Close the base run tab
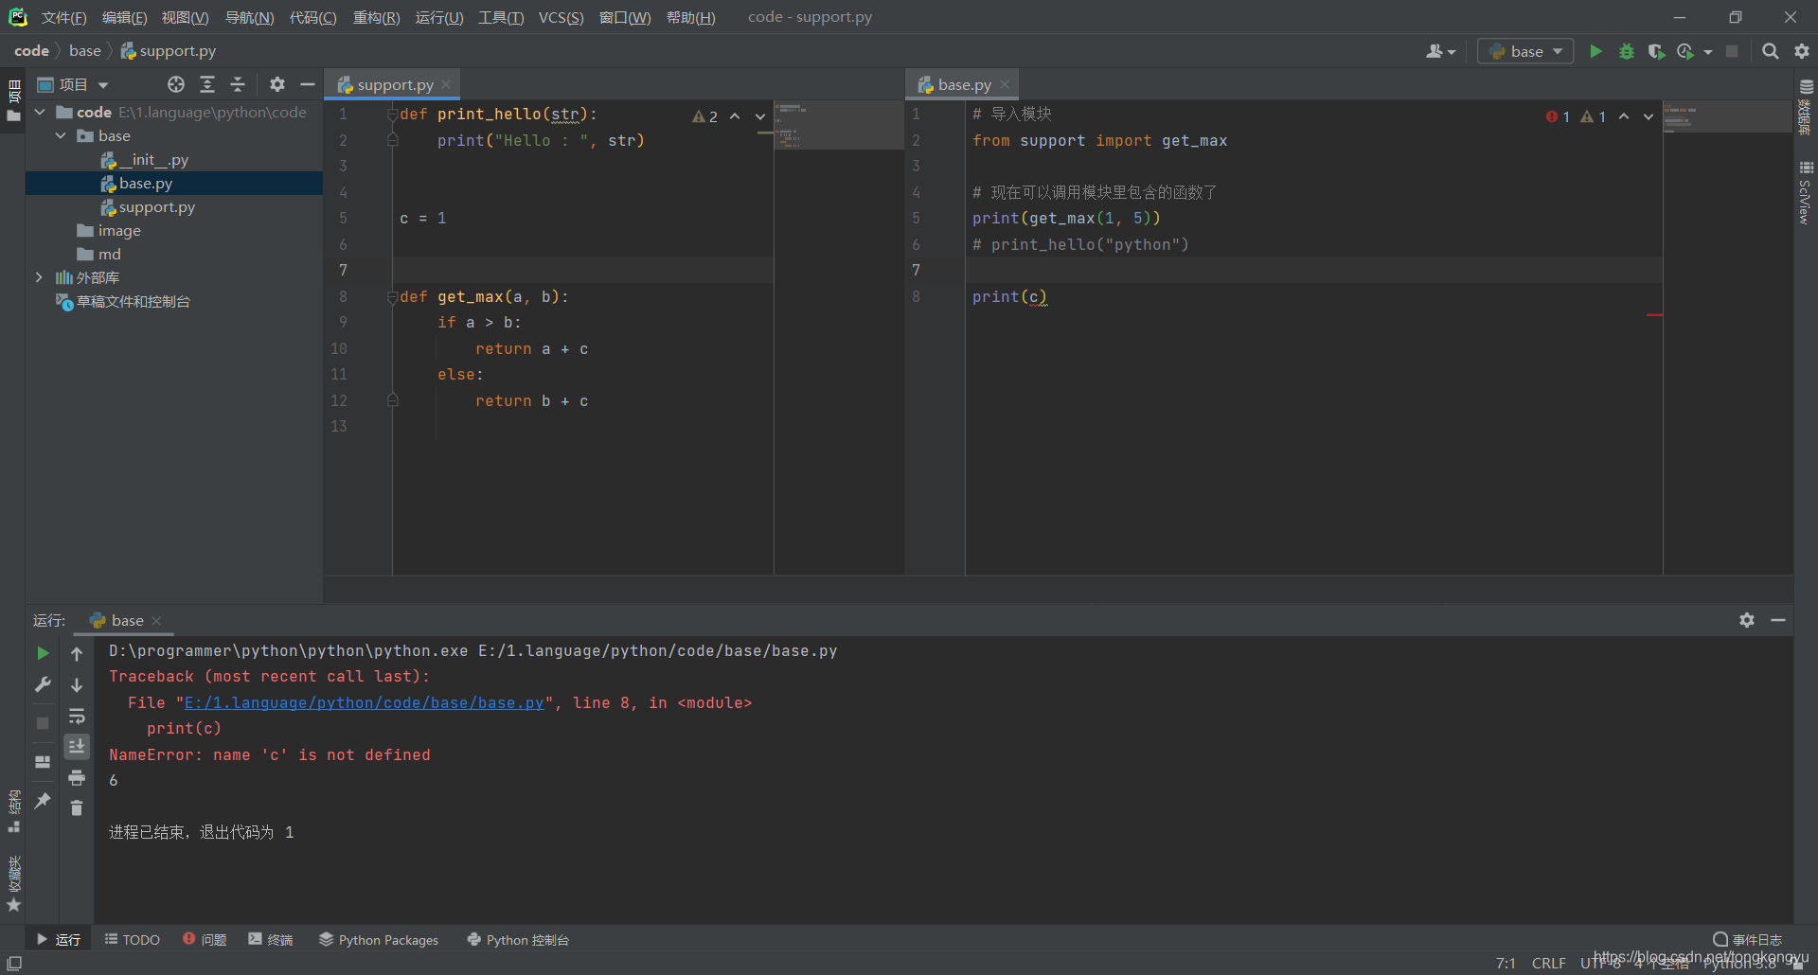Screen dimensions: 1818x975 tap(156, 621)
